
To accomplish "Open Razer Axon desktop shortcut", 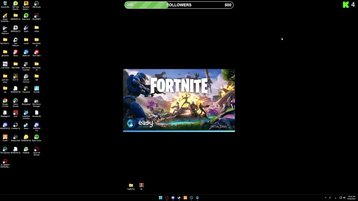I will click(x=26, y=17).
